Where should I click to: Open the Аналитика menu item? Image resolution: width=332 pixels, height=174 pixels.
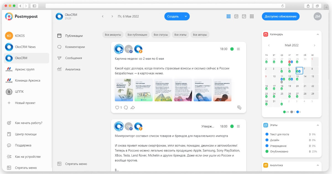click(72, 69)
